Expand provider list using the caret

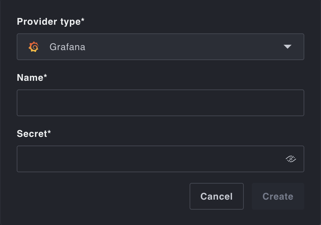coord(287,47)
